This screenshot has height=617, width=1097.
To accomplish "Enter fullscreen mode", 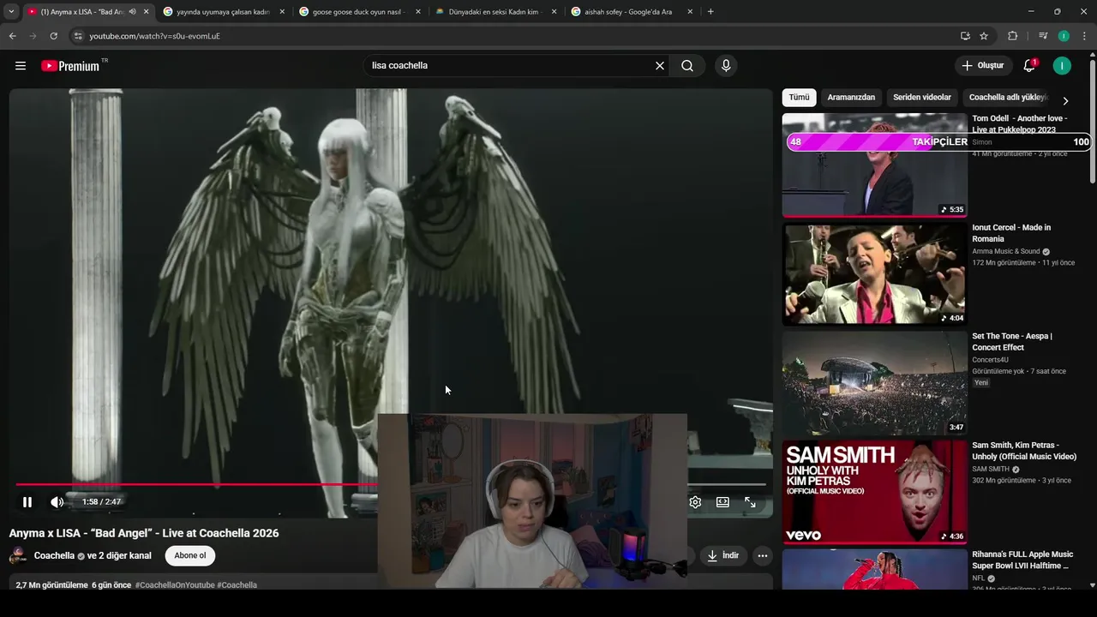I will click(x=750, y=502).
